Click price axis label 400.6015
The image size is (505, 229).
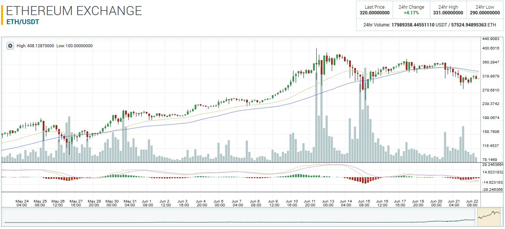pyautogui.click(x=491, y=48)
